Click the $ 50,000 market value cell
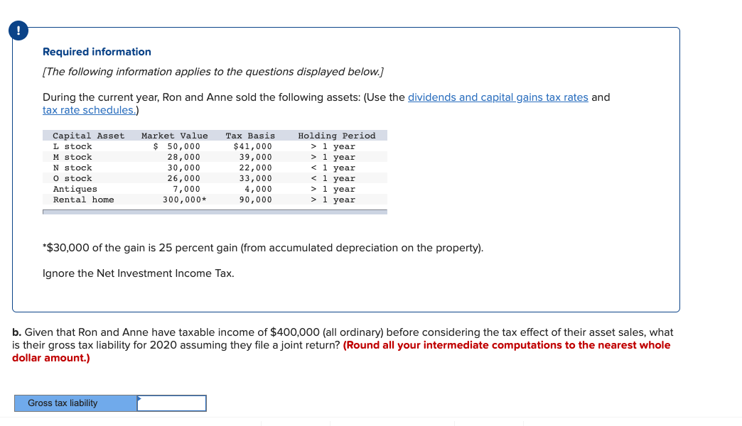This screenshot has height=426, width=742. (x=176, y=146)
